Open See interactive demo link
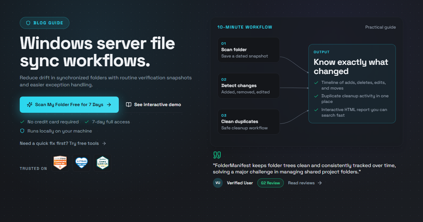The image size is (423, 222). (154, 105)
